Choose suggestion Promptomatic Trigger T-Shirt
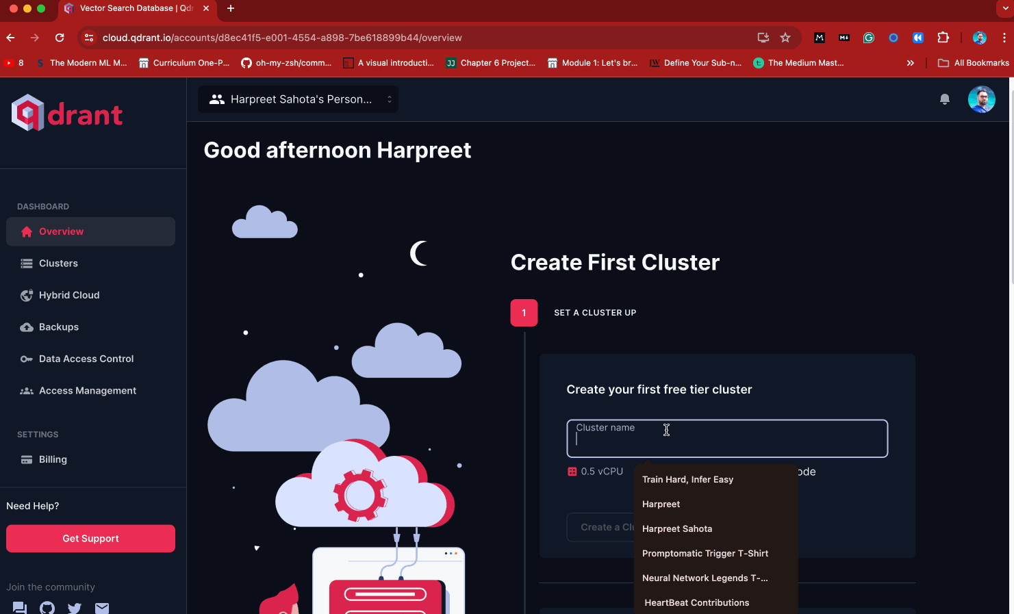 click(x=716, y=554)
